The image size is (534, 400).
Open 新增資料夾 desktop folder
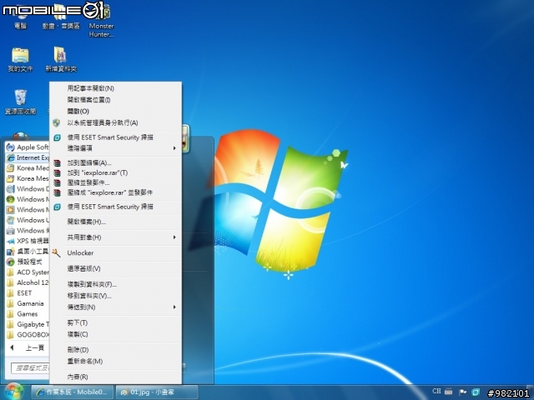pyautogui.click(x=61, y=59)
